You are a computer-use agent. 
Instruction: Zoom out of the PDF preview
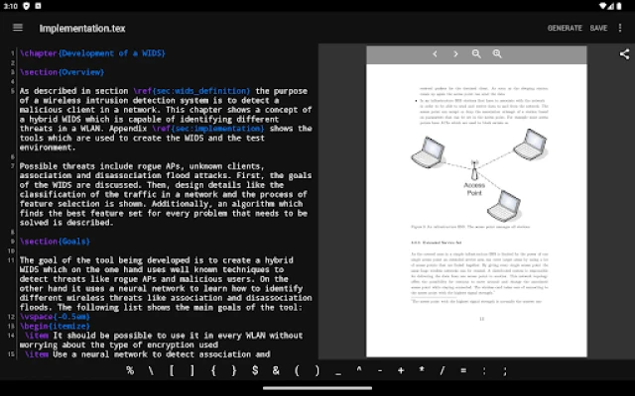pos(476,53)
